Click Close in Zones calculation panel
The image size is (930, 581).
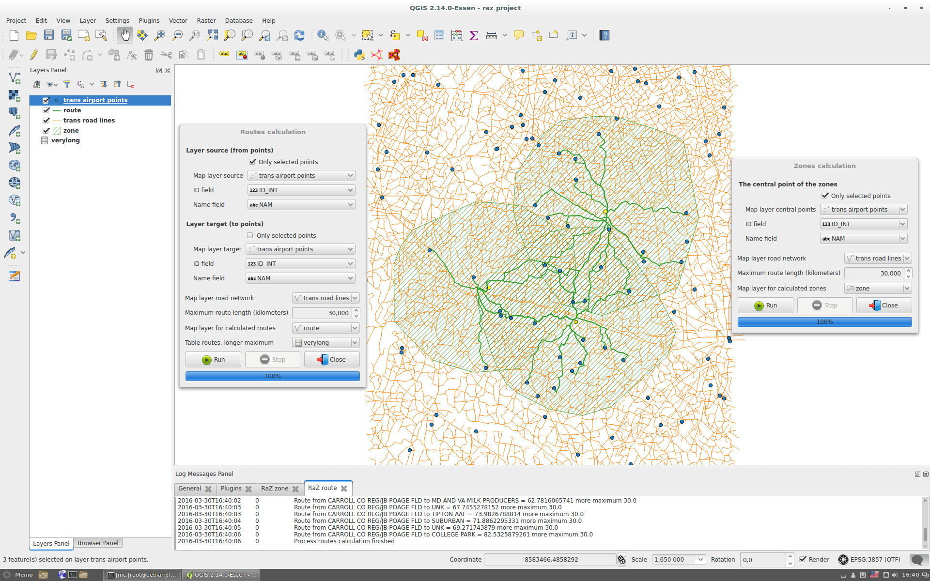pyautogui.click(x=884, y=306)
